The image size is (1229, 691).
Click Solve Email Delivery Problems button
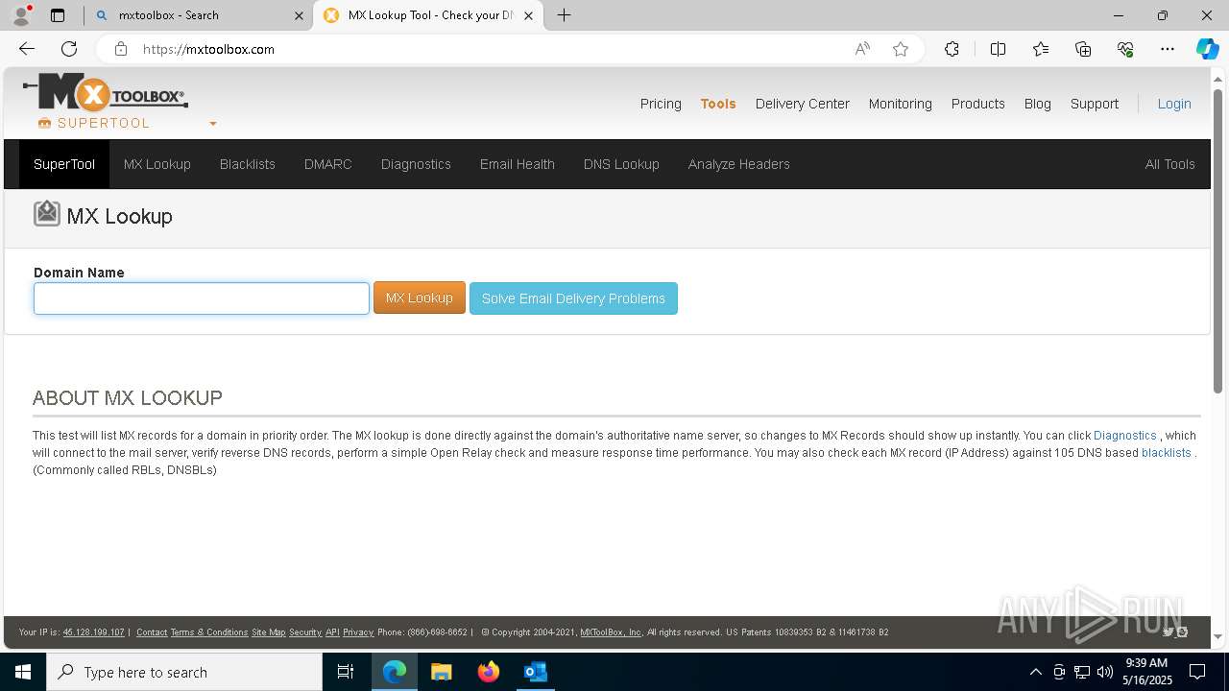pyautogui.click(x=573, y=298)
